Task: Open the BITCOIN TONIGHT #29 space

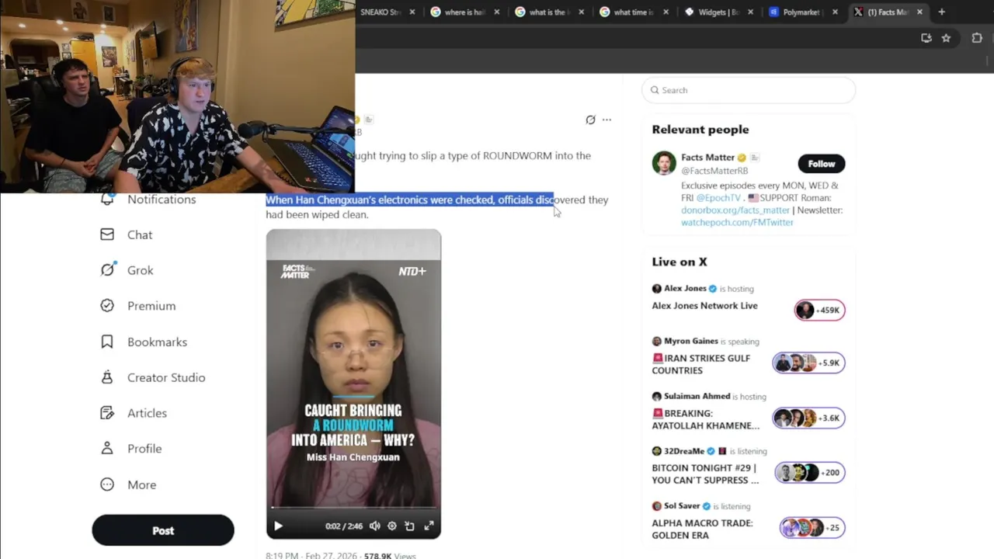Action: pos(705,474)
